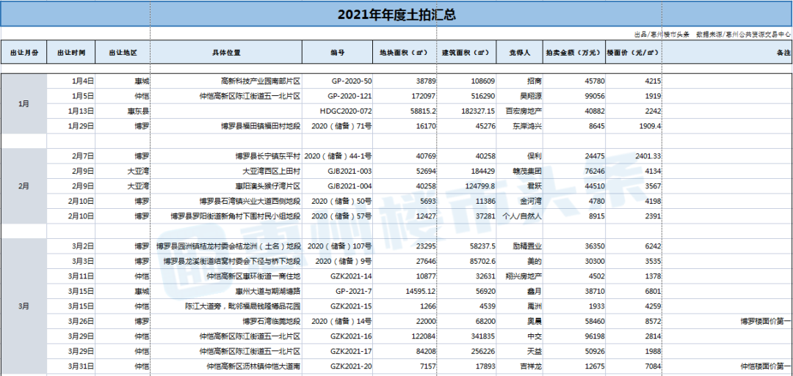Select cell 博罗县长宁镇东平村
The image size is (793, 376).
[x=227, y=156]
